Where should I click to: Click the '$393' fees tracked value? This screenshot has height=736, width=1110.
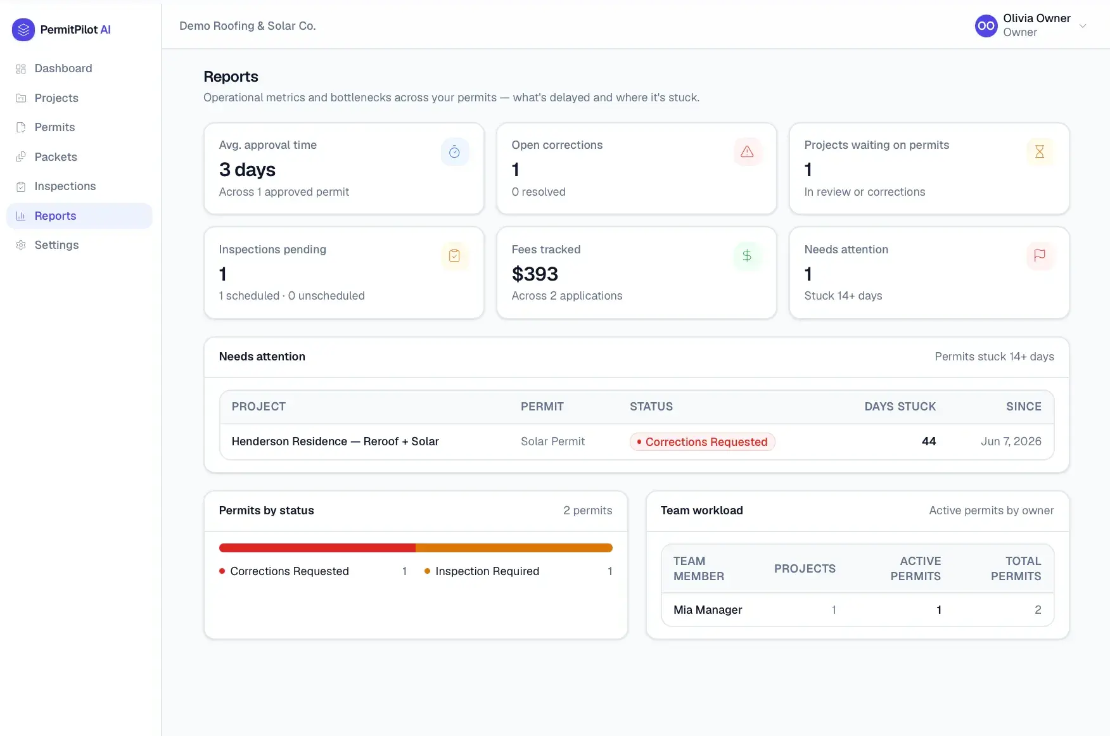[535, 274]
